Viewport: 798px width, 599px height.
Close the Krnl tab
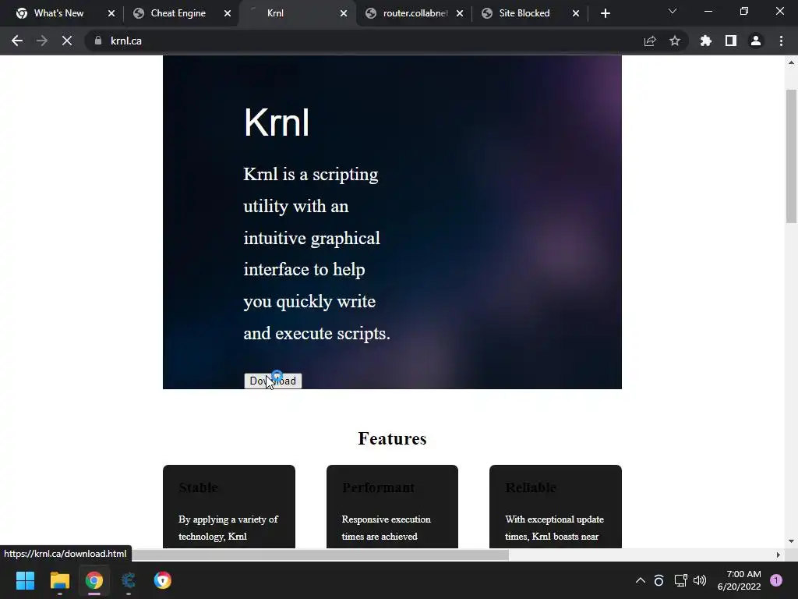pyautogui.click(x=344, y=13)
